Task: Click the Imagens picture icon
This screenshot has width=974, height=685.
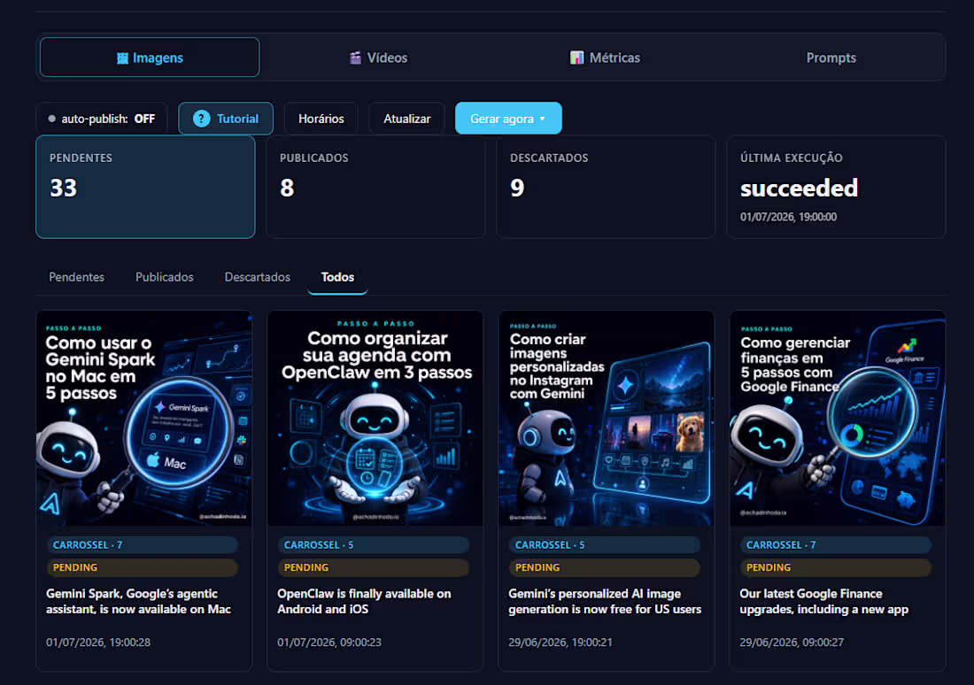Action: pyautogui.click(x=122, y=58)
